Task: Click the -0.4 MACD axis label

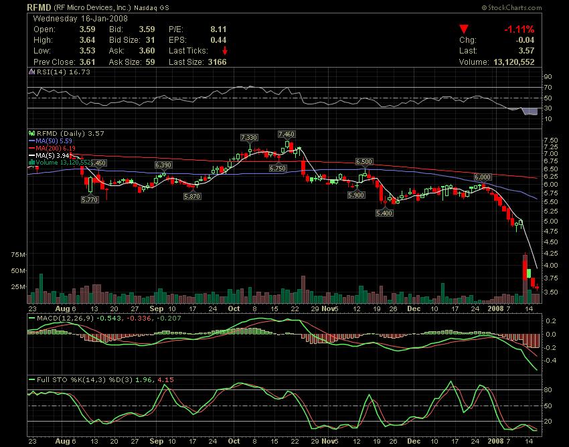Action: point(550,360)
